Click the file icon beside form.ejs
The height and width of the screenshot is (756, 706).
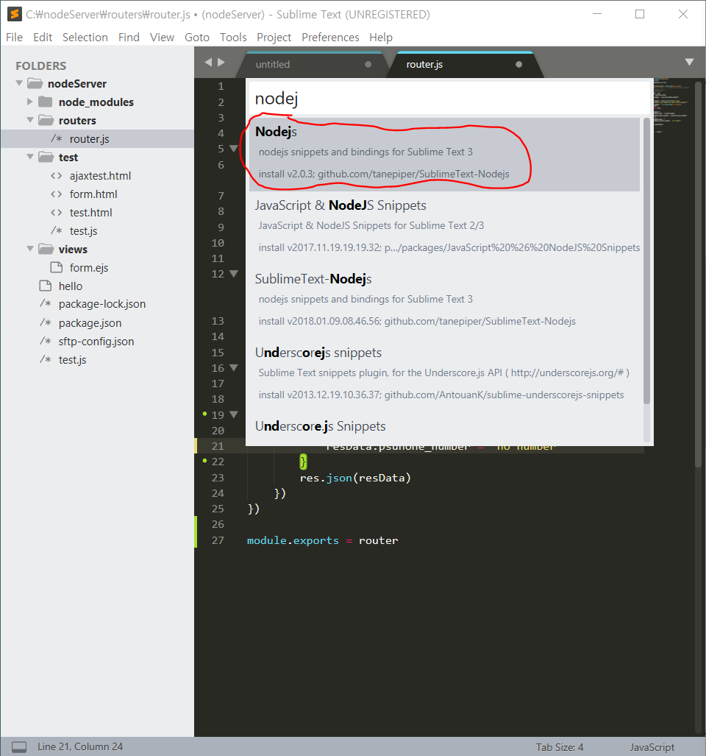pos(57,268)
